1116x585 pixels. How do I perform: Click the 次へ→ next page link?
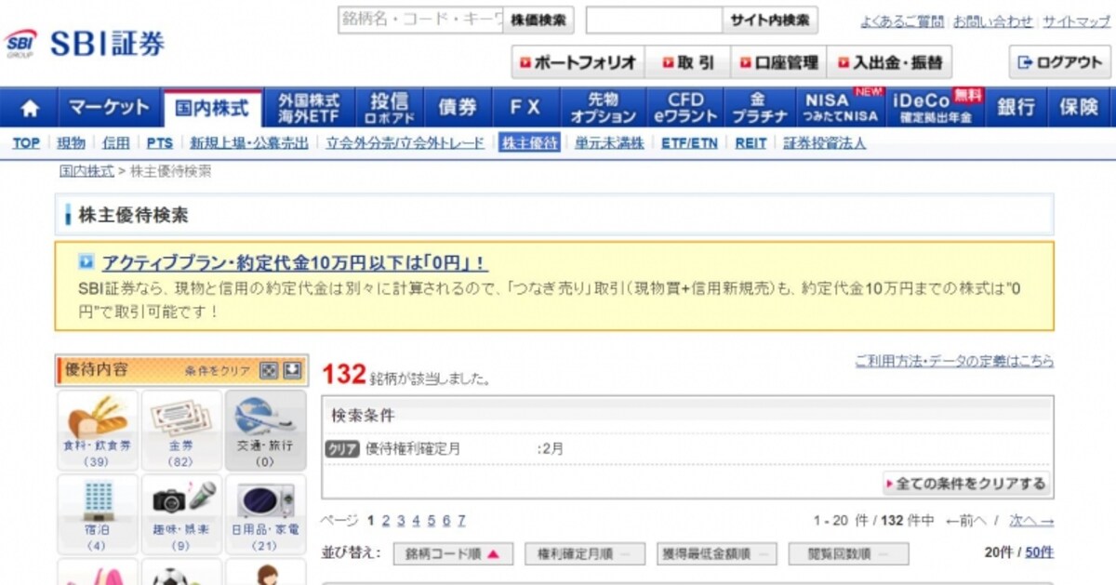[1031, 521]
